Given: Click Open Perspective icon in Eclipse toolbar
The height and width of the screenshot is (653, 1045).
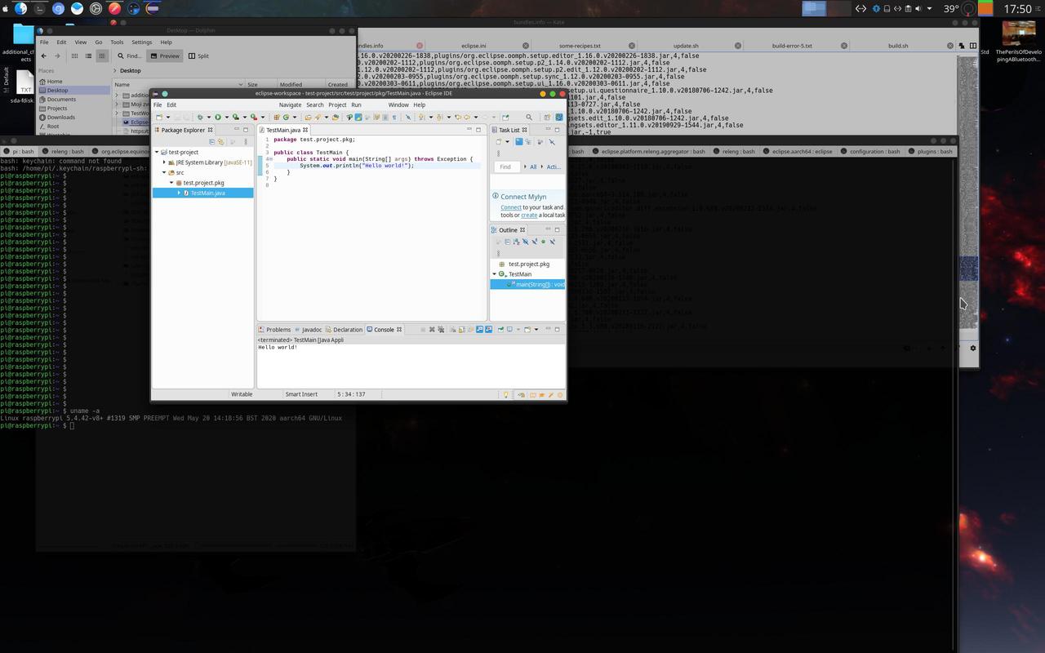Looking at the screenshot, I should [x=547, y=118].
